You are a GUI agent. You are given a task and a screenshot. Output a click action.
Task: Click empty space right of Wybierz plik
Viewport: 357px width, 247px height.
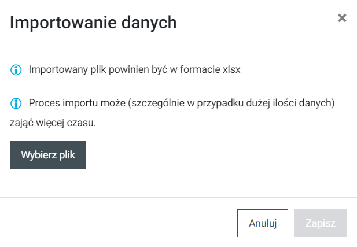pos(220,155)
